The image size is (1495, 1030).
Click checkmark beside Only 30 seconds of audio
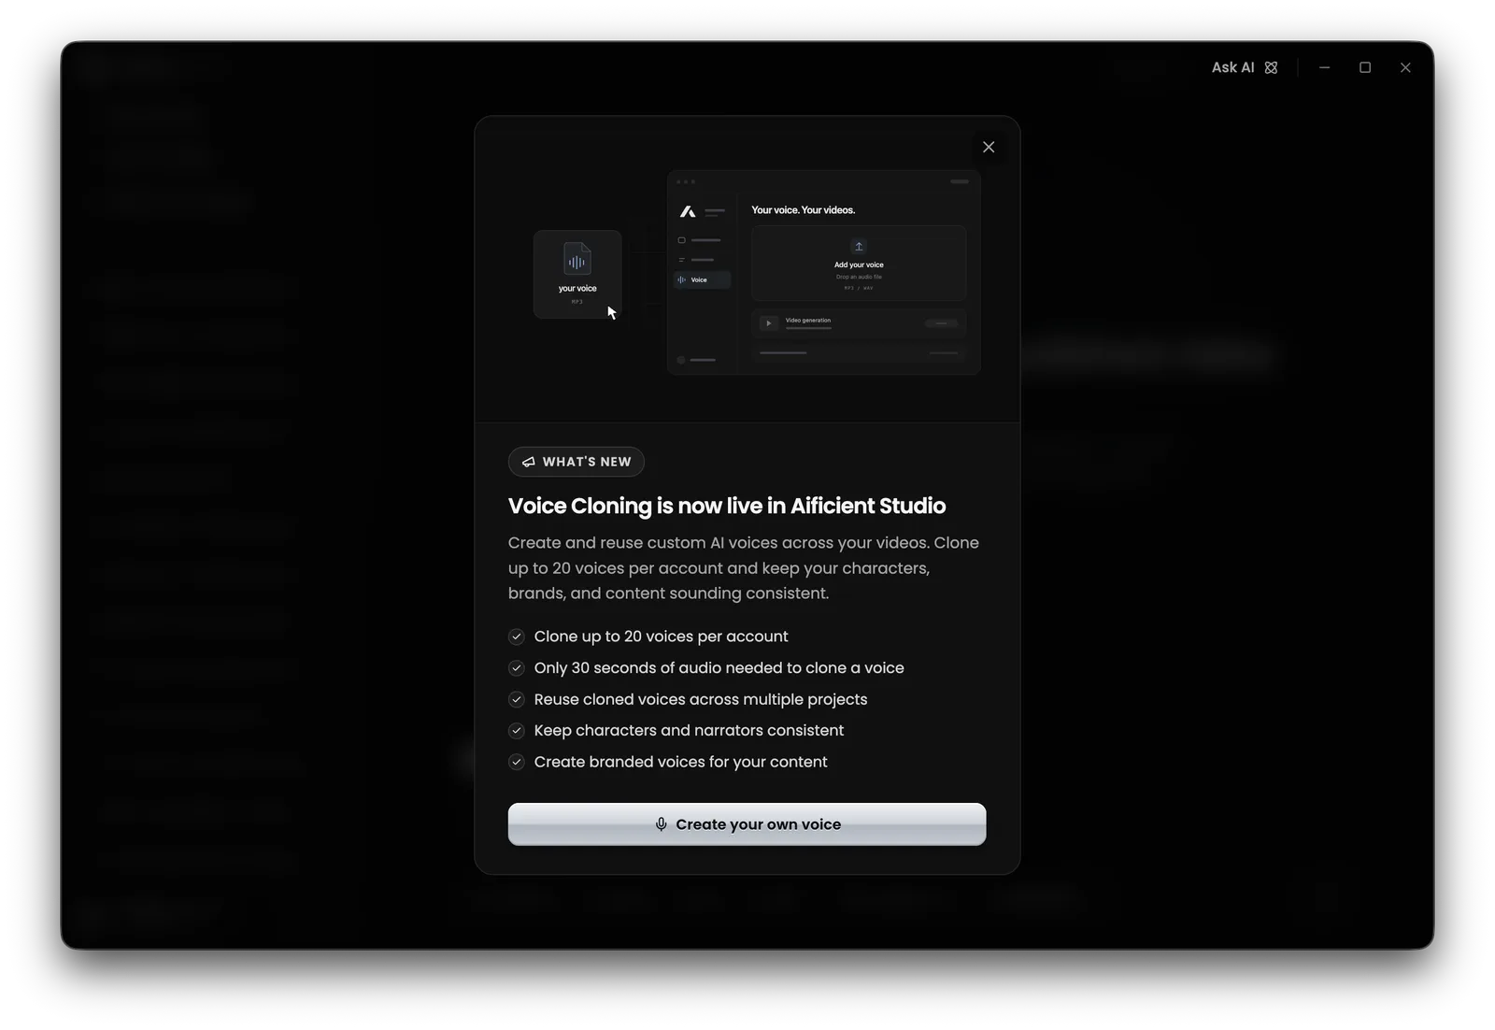517,668
